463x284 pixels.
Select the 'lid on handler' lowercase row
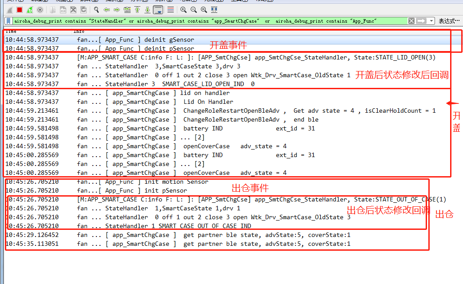(x=233, y=93)
